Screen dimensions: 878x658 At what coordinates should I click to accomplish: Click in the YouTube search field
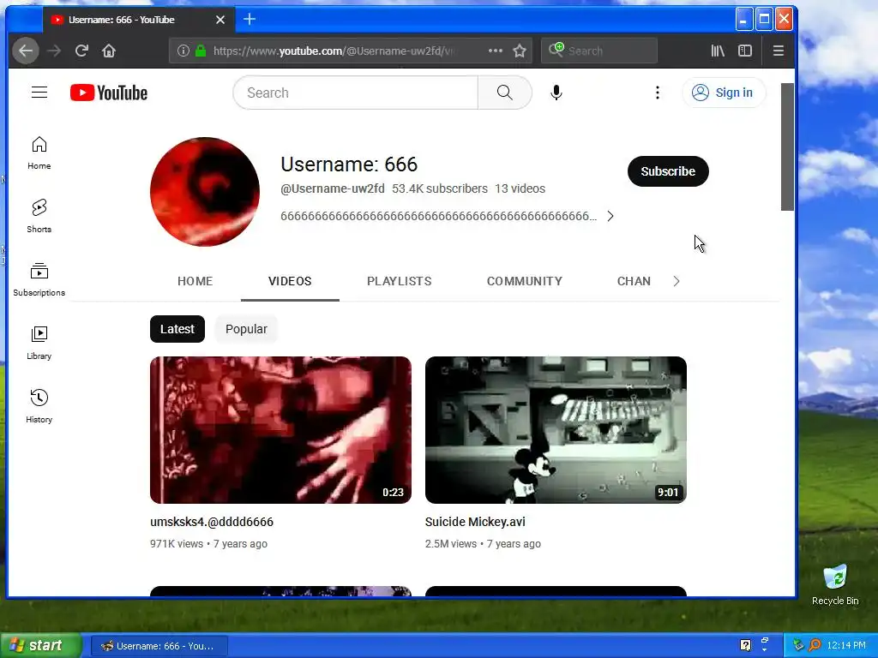[x=356, y=93]
